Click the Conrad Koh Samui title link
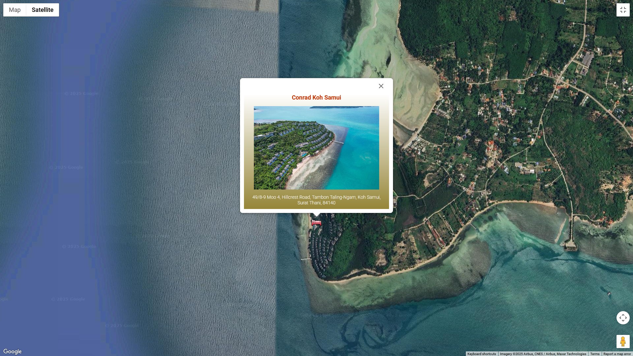This screenshot has height=356, width=633. 316,98
